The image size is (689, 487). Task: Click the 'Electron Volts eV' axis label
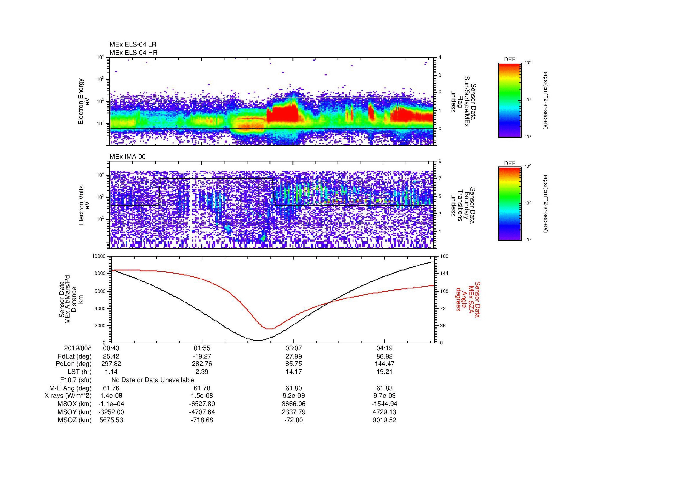(84, 206)
